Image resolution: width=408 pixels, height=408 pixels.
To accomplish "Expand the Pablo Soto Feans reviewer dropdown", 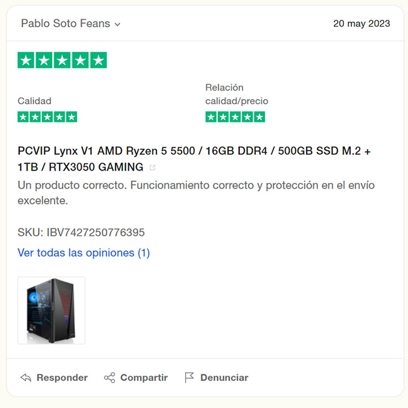I will [118, 24].
